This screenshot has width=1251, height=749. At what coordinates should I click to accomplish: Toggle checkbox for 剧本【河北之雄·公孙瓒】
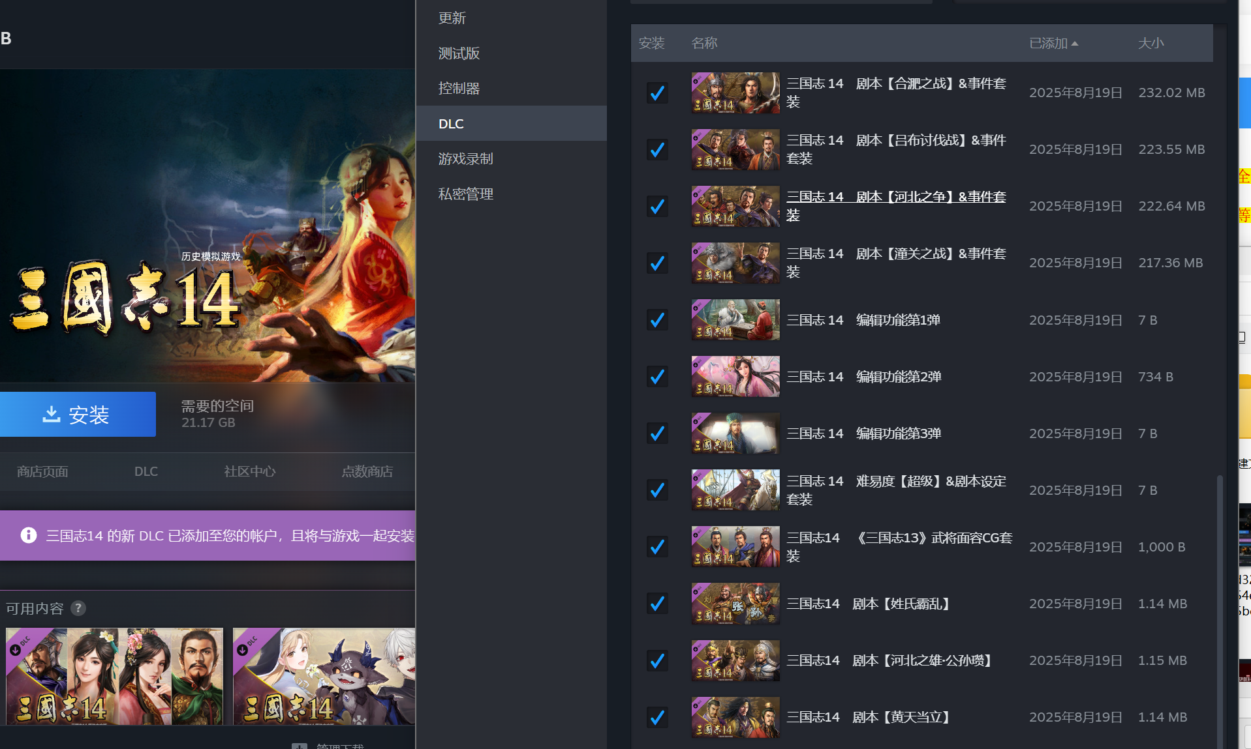[657, 660]
